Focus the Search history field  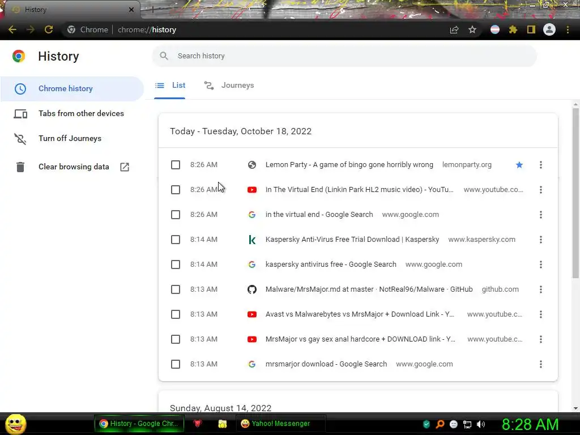pyautogui.click(x=344, y=56)
